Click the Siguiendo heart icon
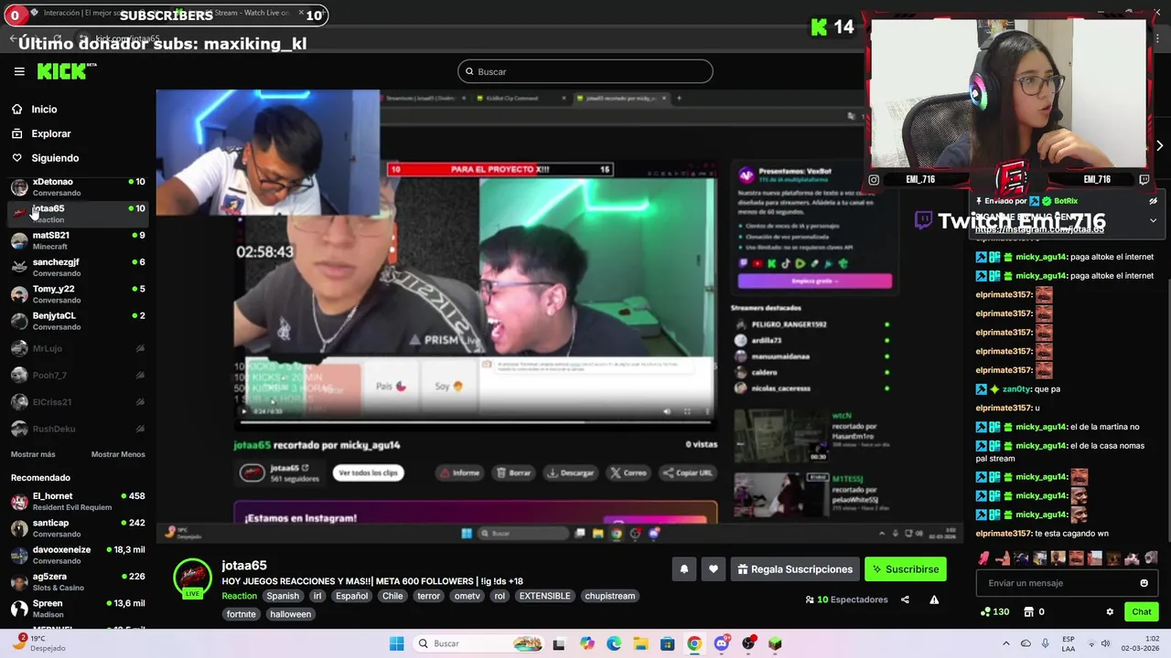 pos(16,158)
